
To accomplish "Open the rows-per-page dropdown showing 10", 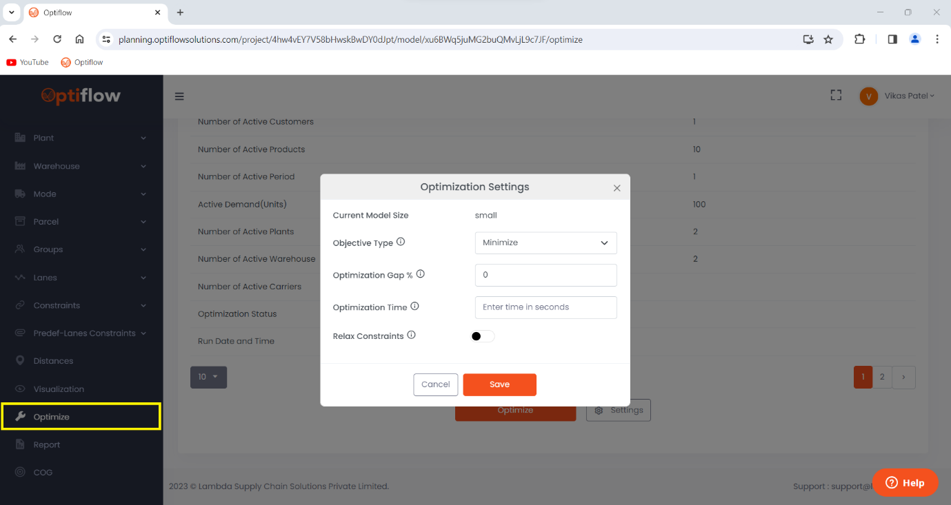I will click(208, 377).
